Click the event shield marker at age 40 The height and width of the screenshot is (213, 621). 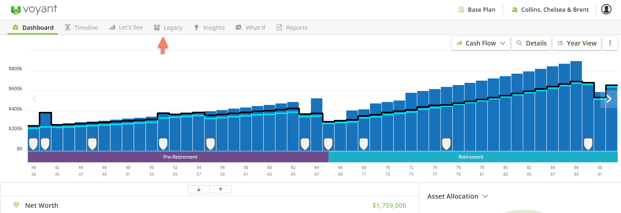[33, 144]
